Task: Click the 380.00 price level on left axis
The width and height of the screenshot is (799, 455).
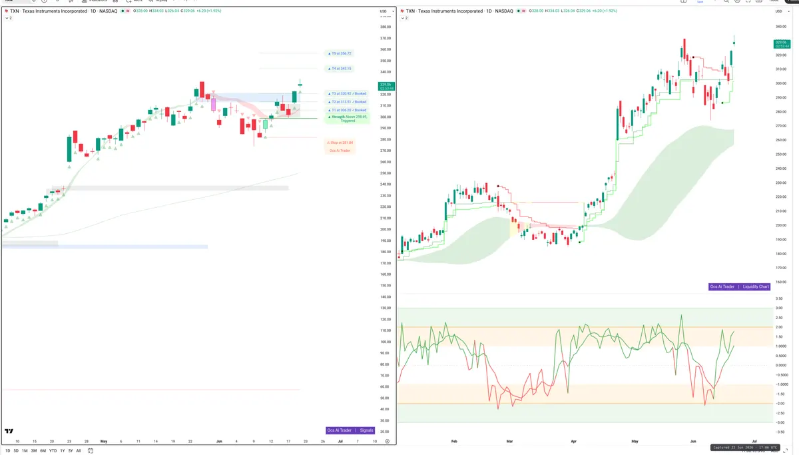Action: click(x=385, y=27)
